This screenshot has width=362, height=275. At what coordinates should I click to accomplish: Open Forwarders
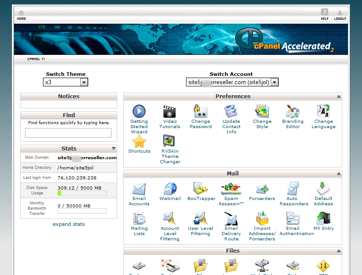[x=262, y=191]
